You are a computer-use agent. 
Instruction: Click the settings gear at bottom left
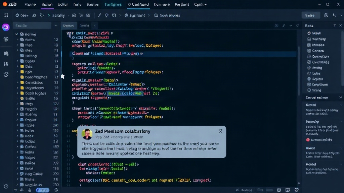[x=56, y=190]
